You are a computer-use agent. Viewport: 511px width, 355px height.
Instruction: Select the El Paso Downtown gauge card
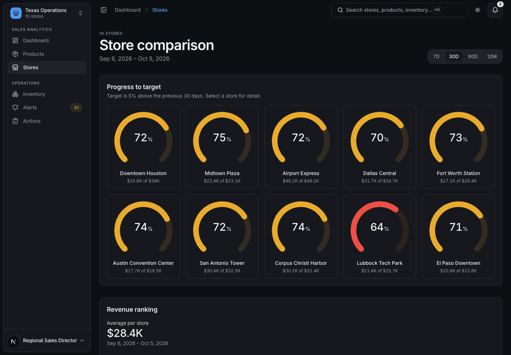458,236
